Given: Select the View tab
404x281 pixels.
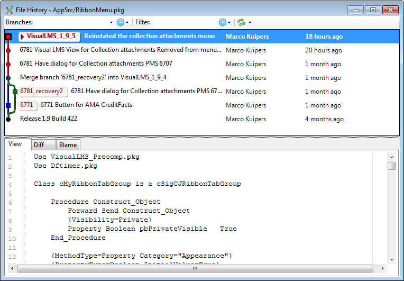Looking at the screenshot, I should [x=15, y=144].
